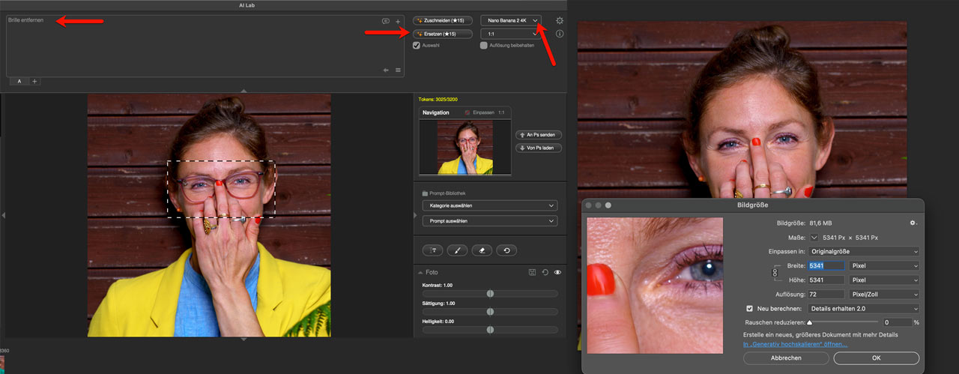959x374 pixels.
Task: Add a new prompt tab next to A
Action: (x=34, y=81)
